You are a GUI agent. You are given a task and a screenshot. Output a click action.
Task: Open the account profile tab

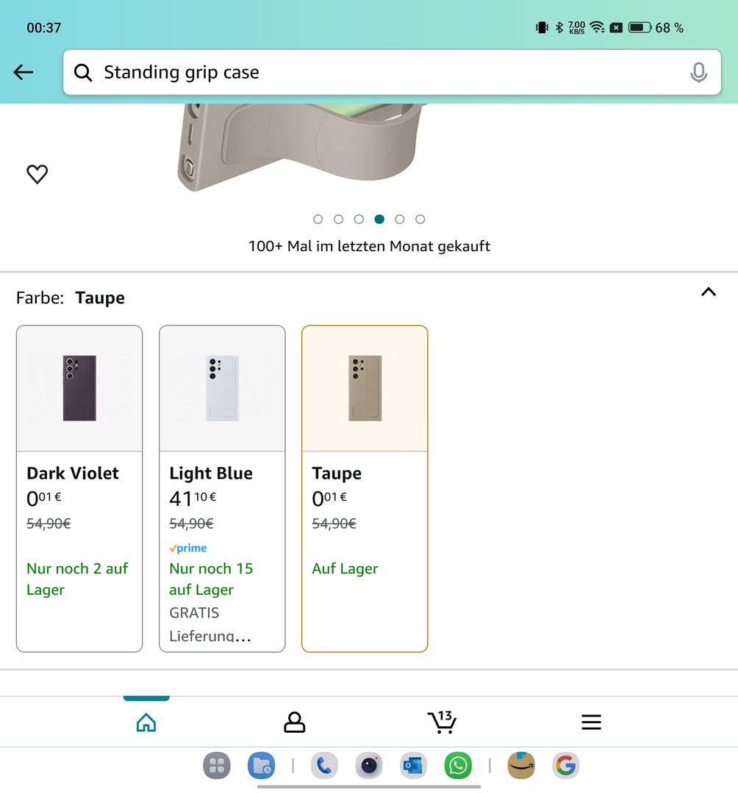tap(294, 723)
